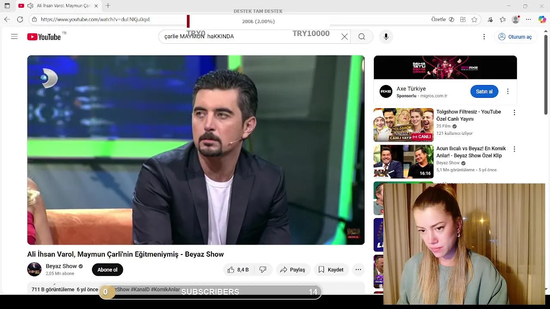Click the Axe Türkiye advertiser logo
Viewport: 550px width, 309px height.
pyautogui.click(x=386, y=91)
